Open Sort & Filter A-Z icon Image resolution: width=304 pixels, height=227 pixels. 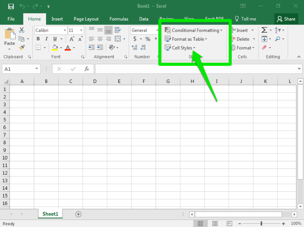pos(278,30)
